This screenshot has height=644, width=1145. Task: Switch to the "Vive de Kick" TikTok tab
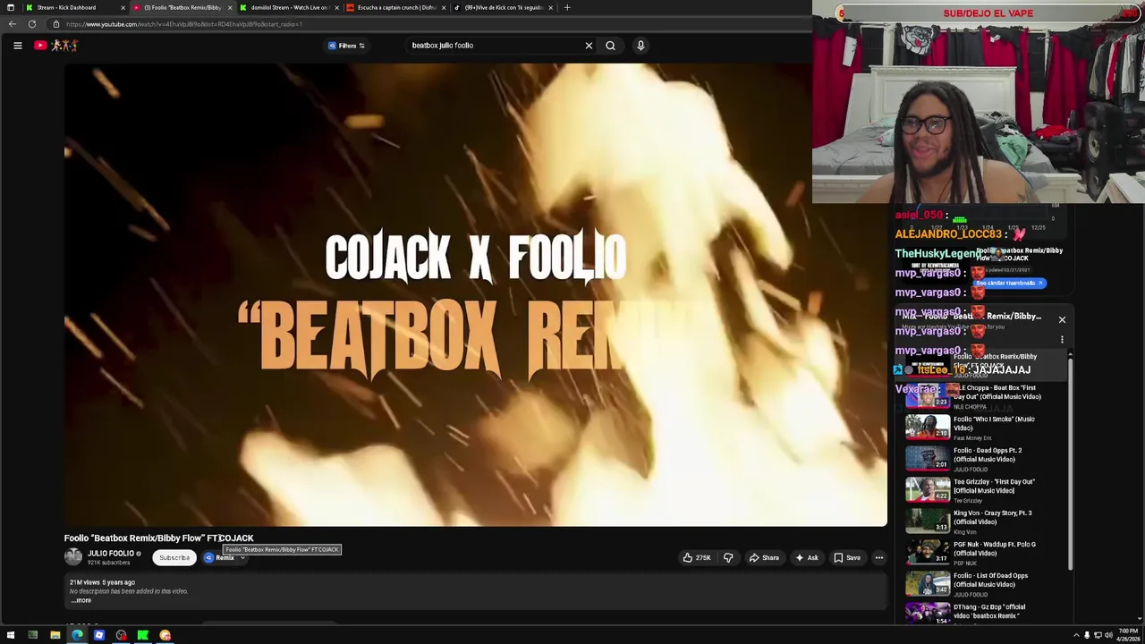point(502,7)
